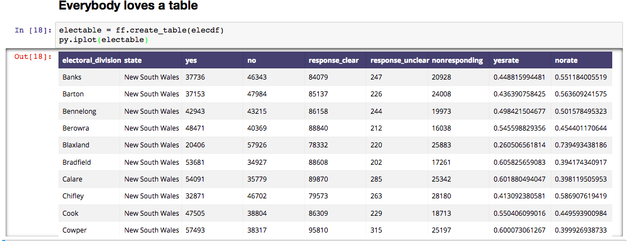This screenshot has height=241, width=628.
Task: Select the Bradfield yesrate value
Action: [x=519, y=163]
